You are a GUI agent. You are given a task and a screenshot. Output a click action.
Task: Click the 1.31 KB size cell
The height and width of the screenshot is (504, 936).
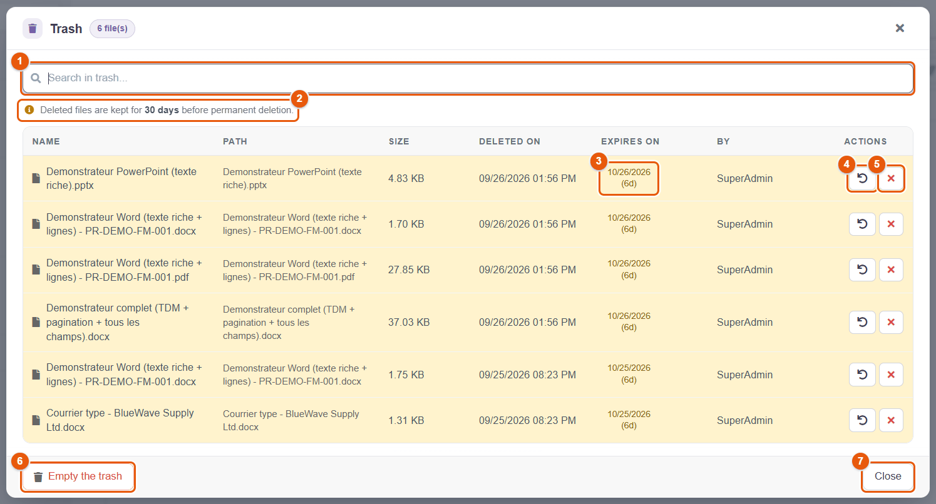point(406,420)
